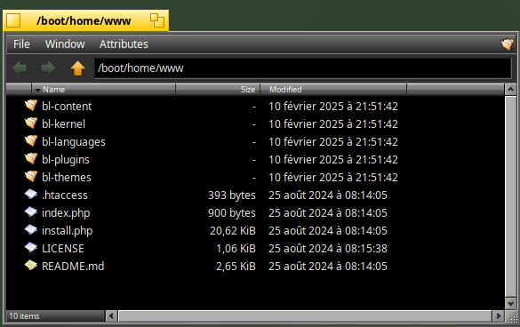The width and height of the screenshot is (520, 327).
Task: Click the /boot/home/www path field
Action: tap(303, 68)
